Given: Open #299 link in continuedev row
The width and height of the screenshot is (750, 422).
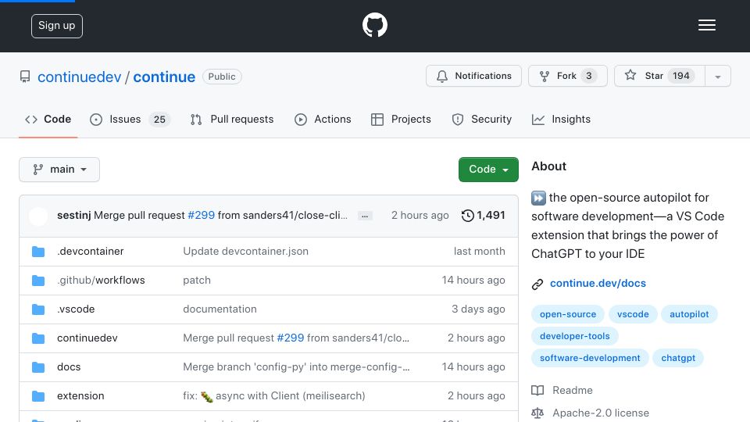Looking at the screenshot, I should (x=291, y=338).
